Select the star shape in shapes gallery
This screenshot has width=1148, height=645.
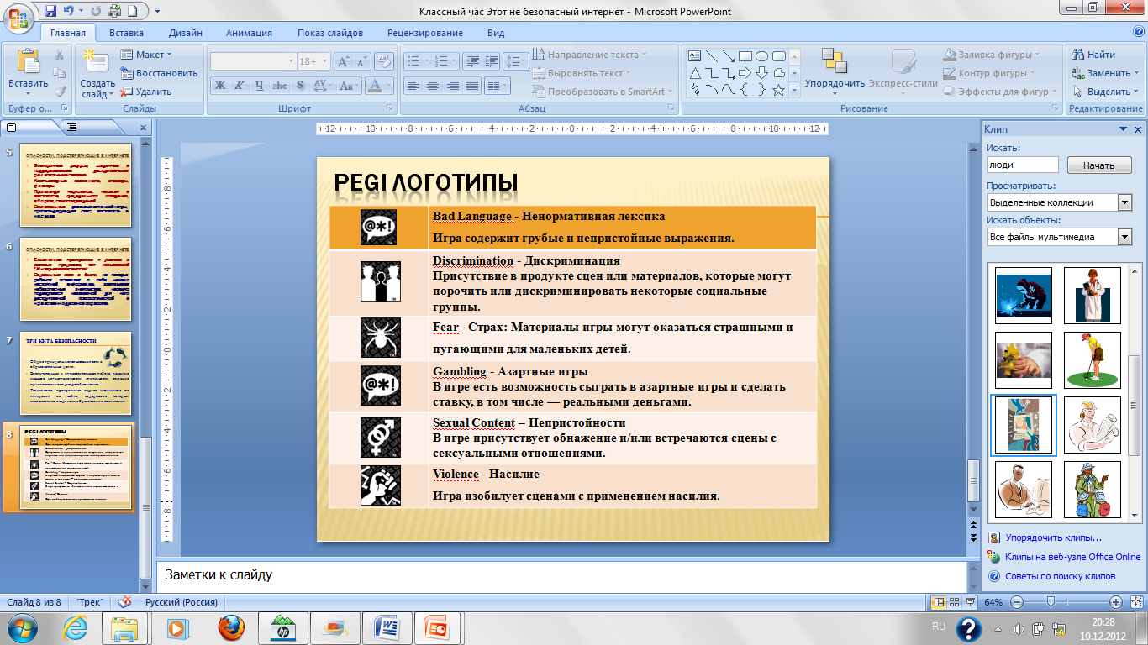click(778, 90)
